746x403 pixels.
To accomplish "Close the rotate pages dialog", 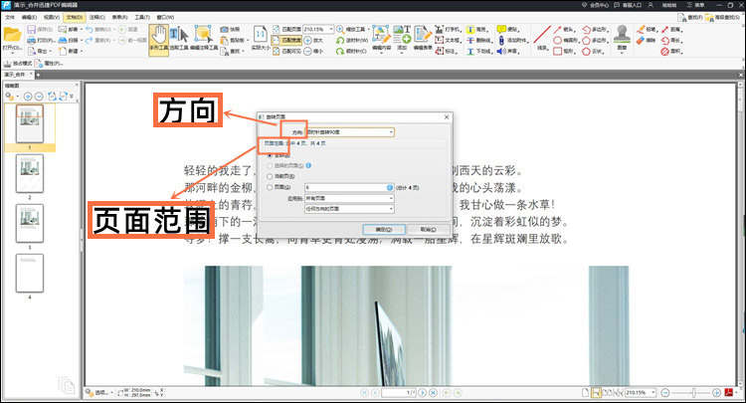I will [x=447, y=117].
